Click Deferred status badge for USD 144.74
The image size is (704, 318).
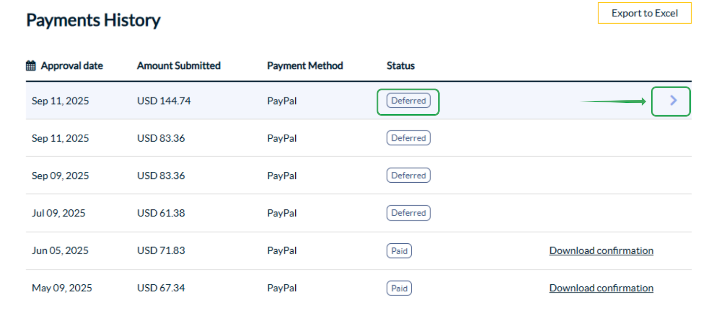(408, 101)
